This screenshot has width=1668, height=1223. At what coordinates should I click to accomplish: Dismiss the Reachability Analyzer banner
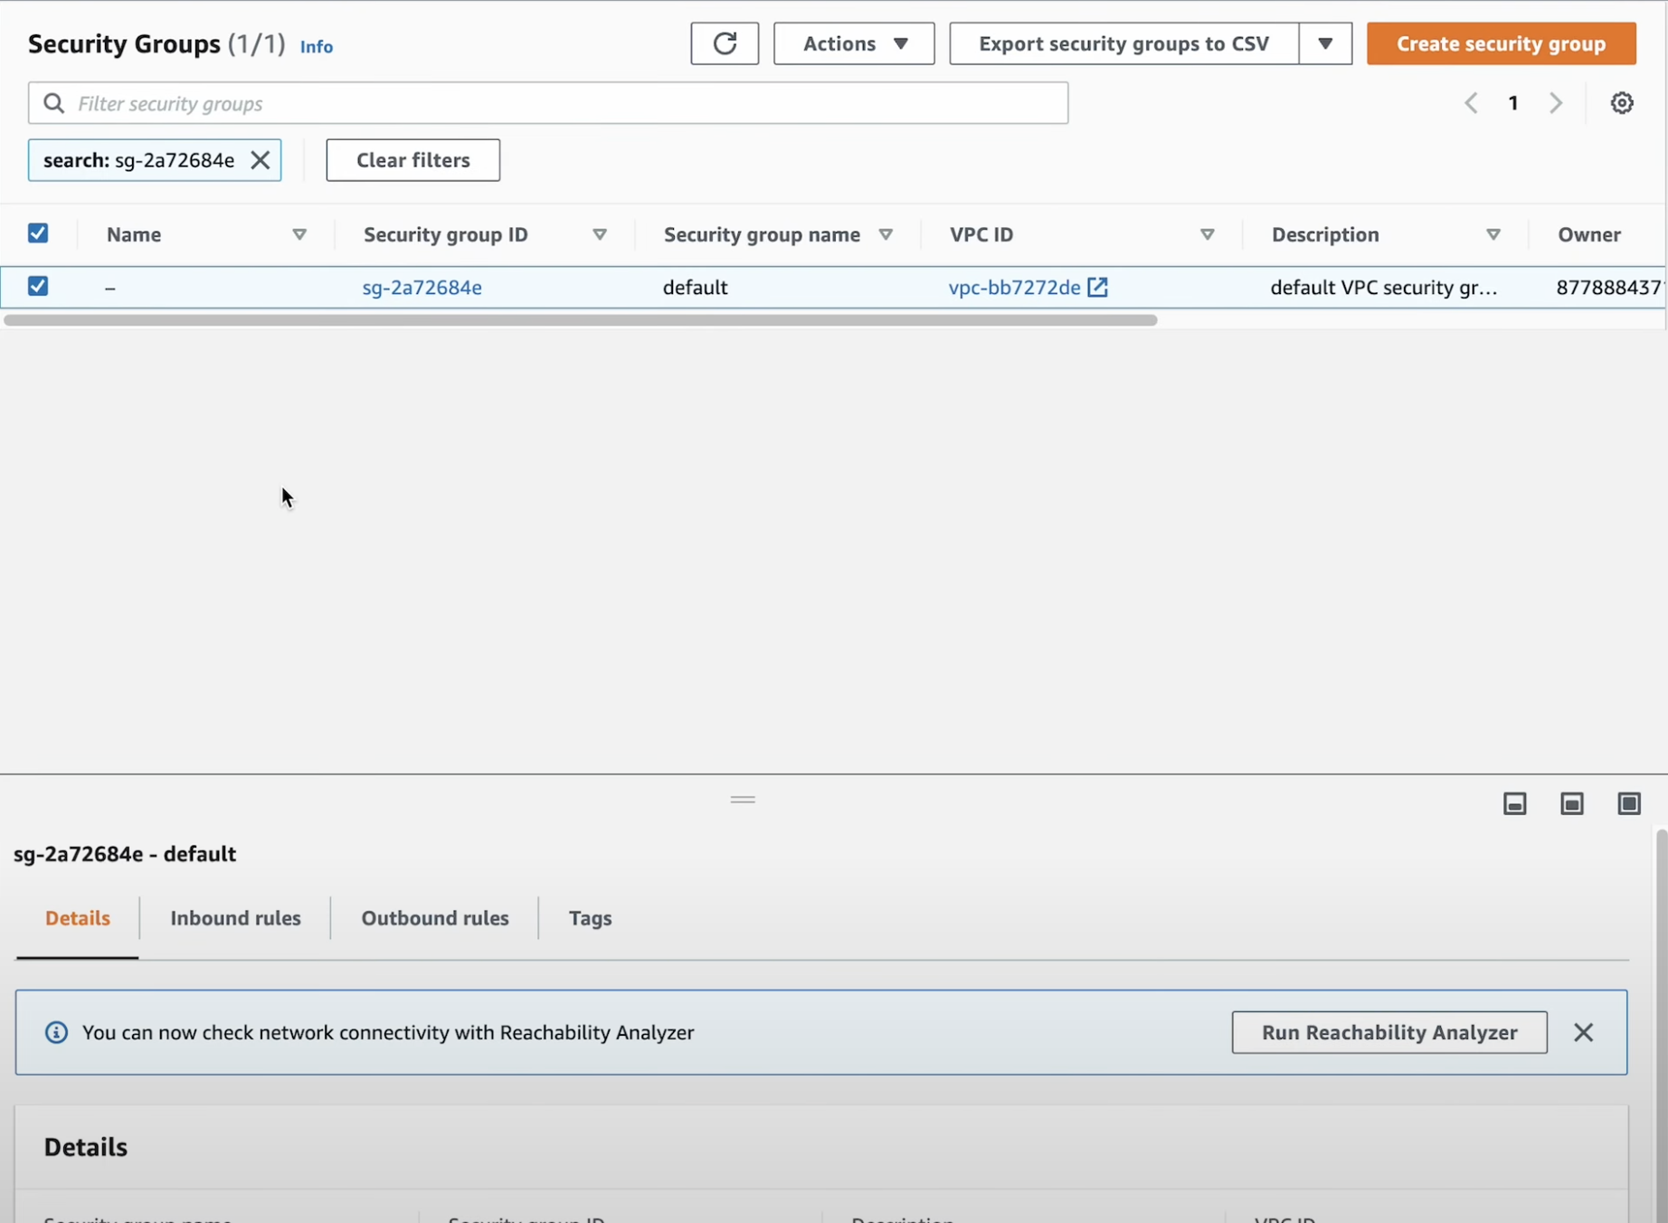tap(1583, 1032)
